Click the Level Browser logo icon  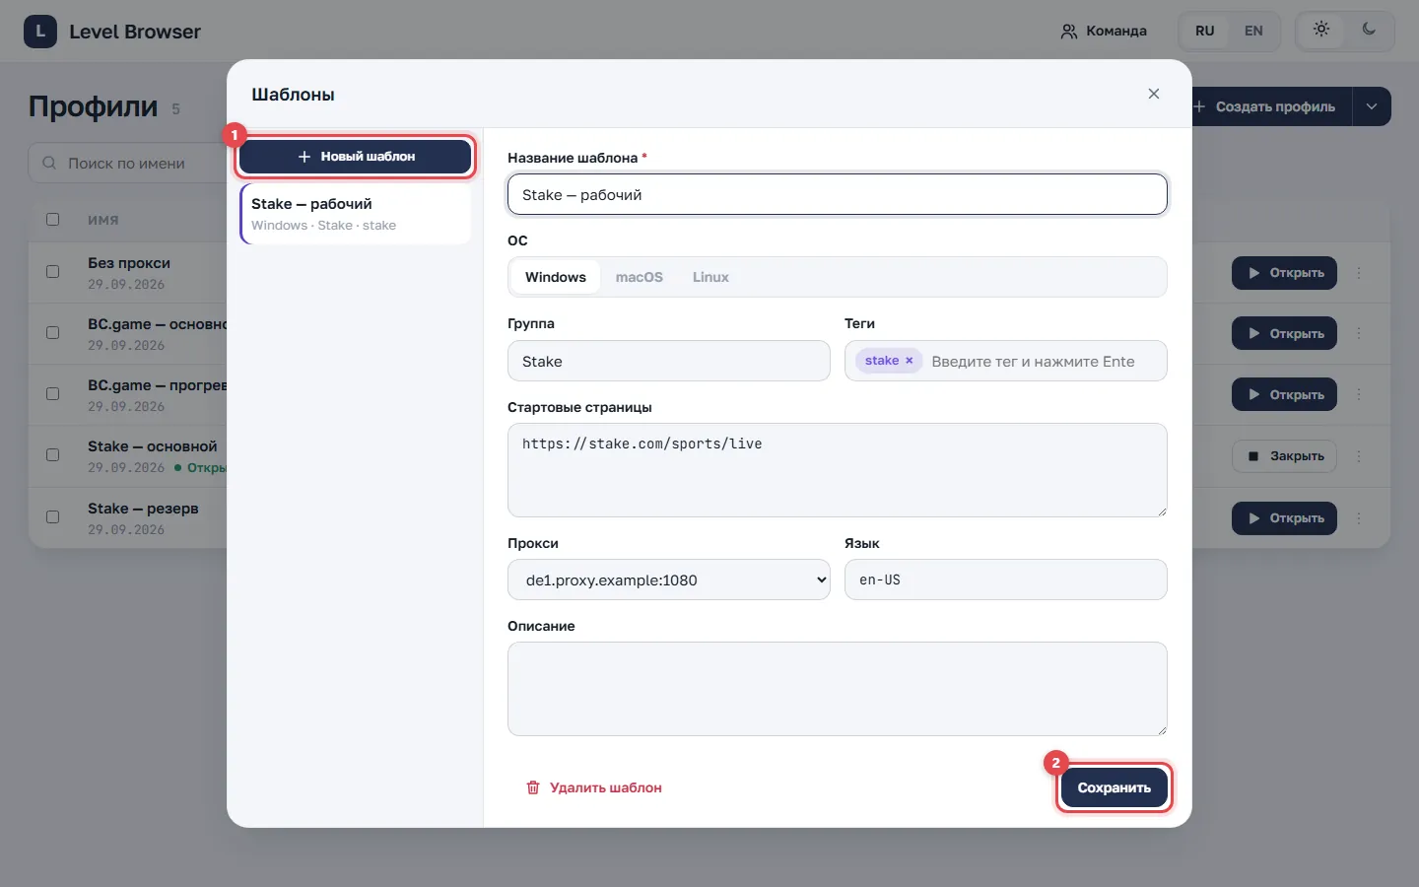40,32
